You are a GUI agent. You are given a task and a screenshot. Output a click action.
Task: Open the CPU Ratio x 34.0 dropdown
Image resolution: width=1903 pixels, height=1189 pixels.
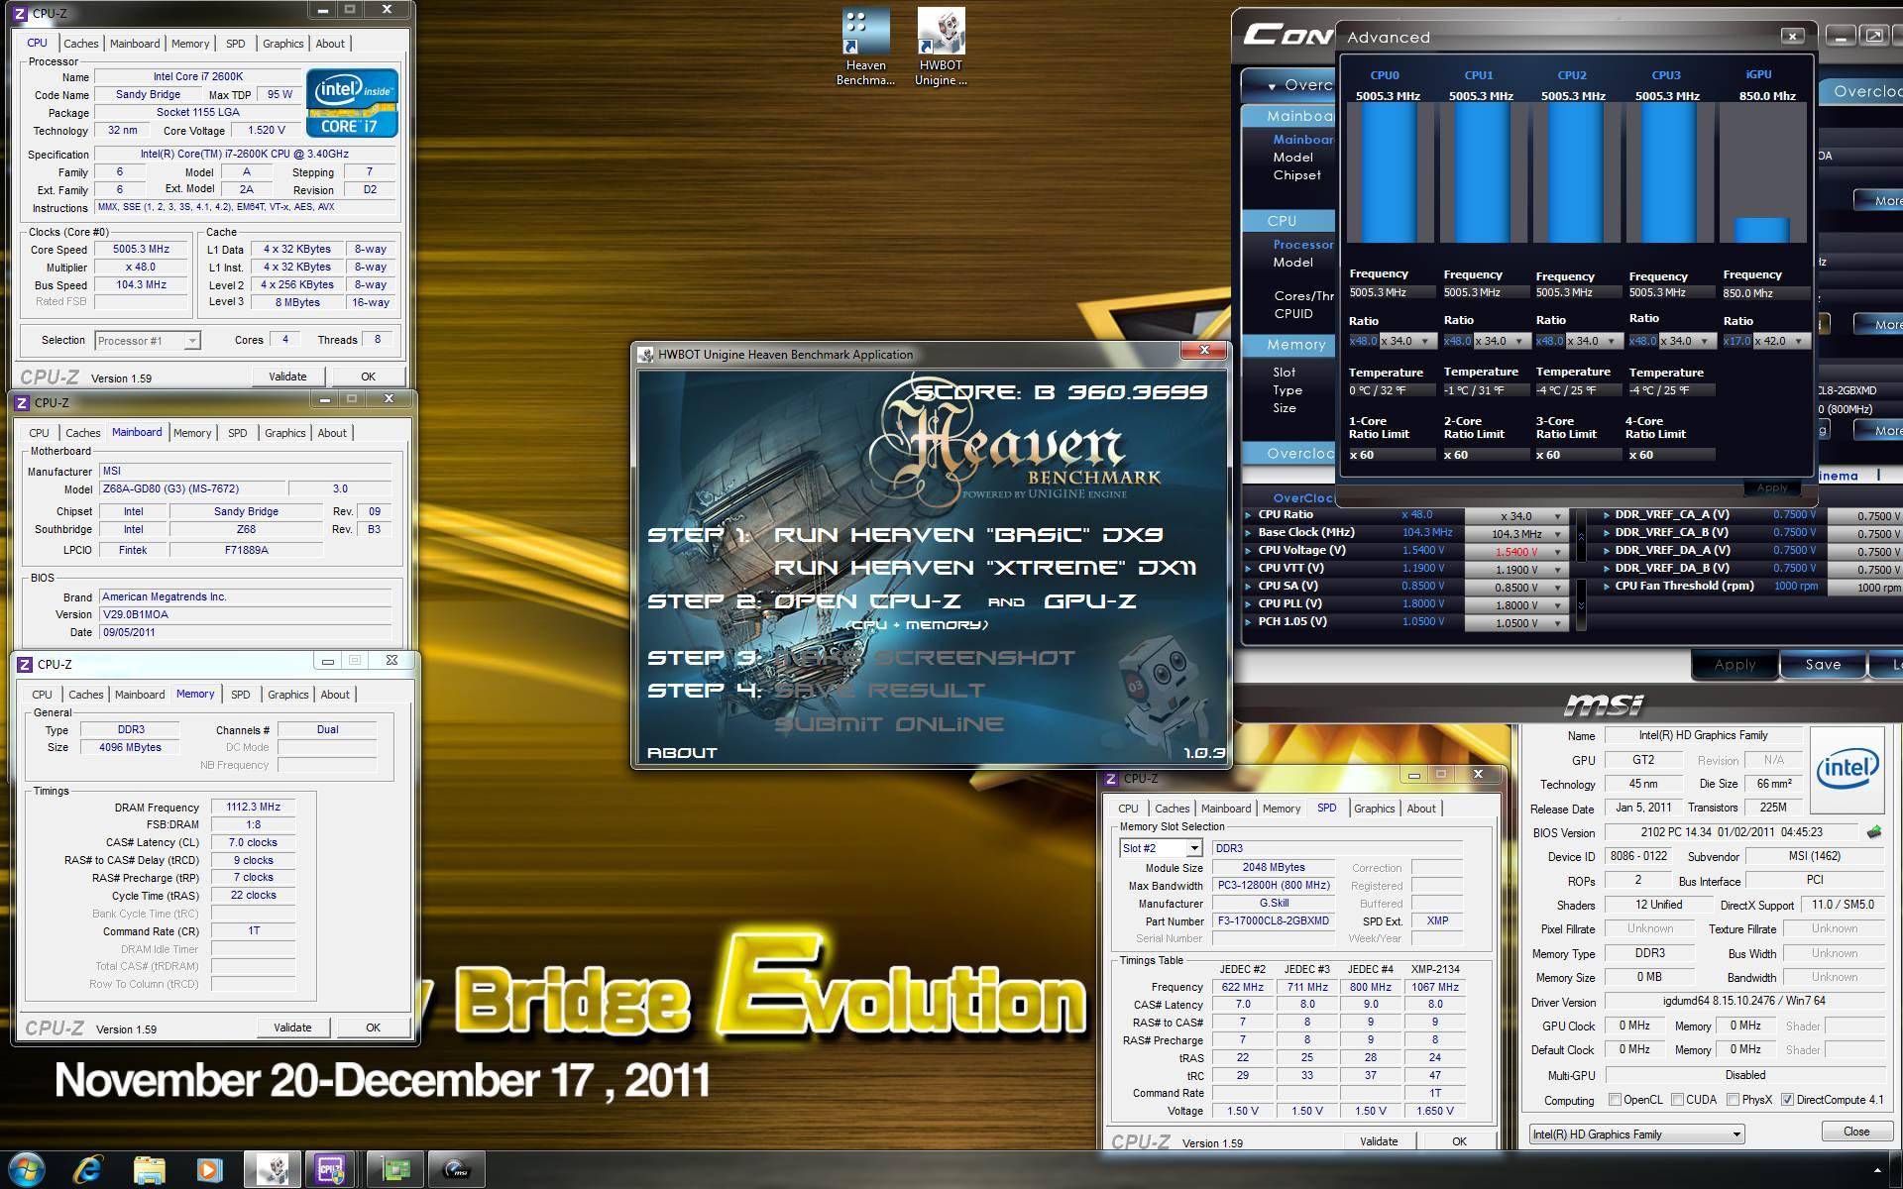point(1516,516)
